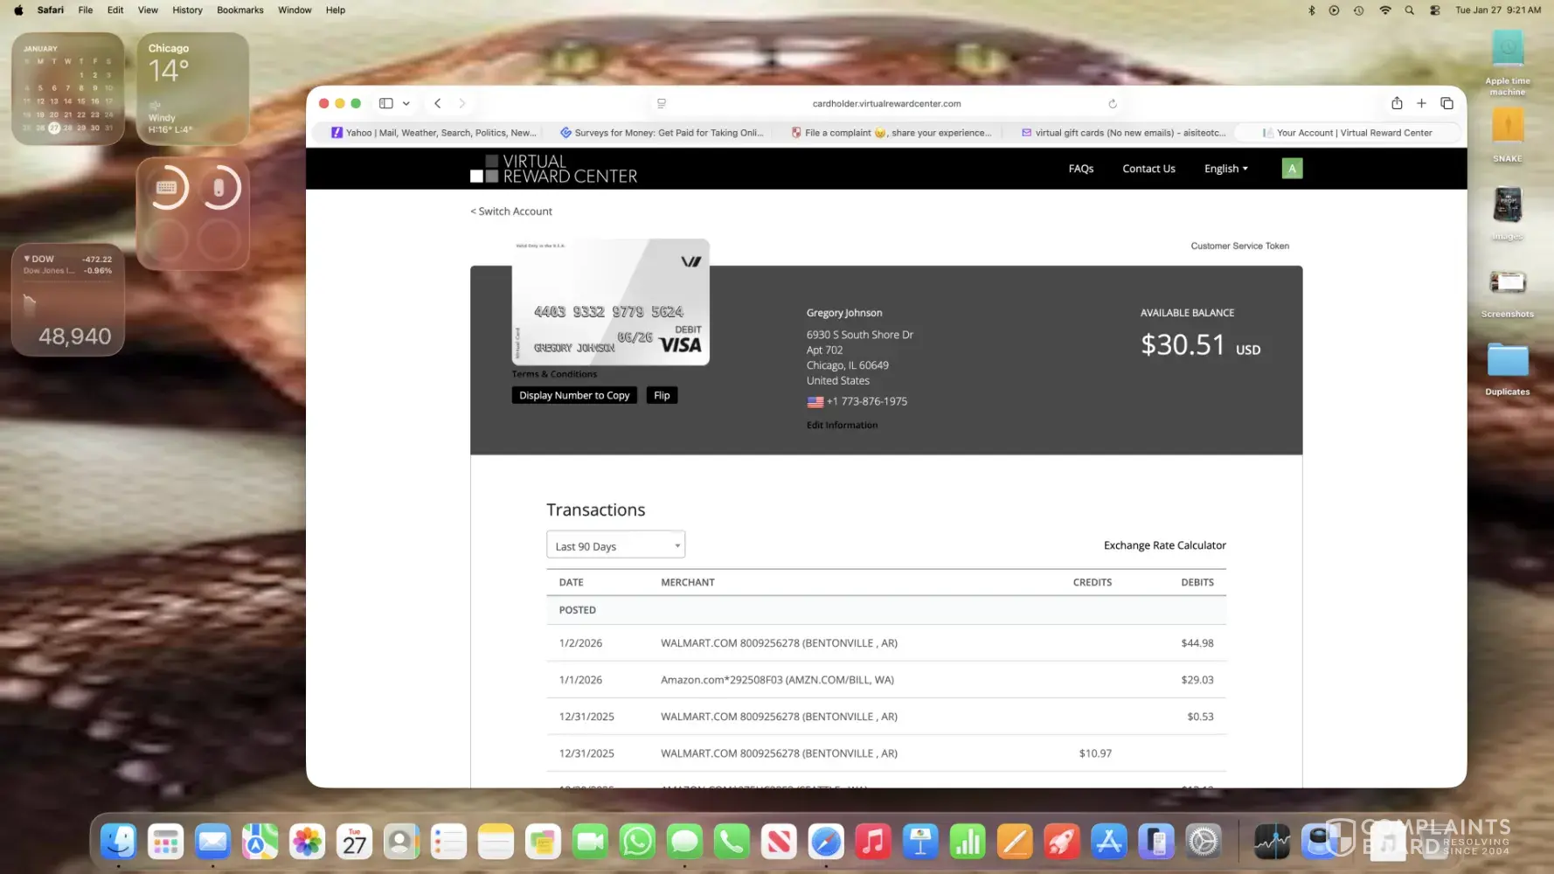Expand the Last 90 Days dropdown
The image size is (1554, 874).
(615, 546)
